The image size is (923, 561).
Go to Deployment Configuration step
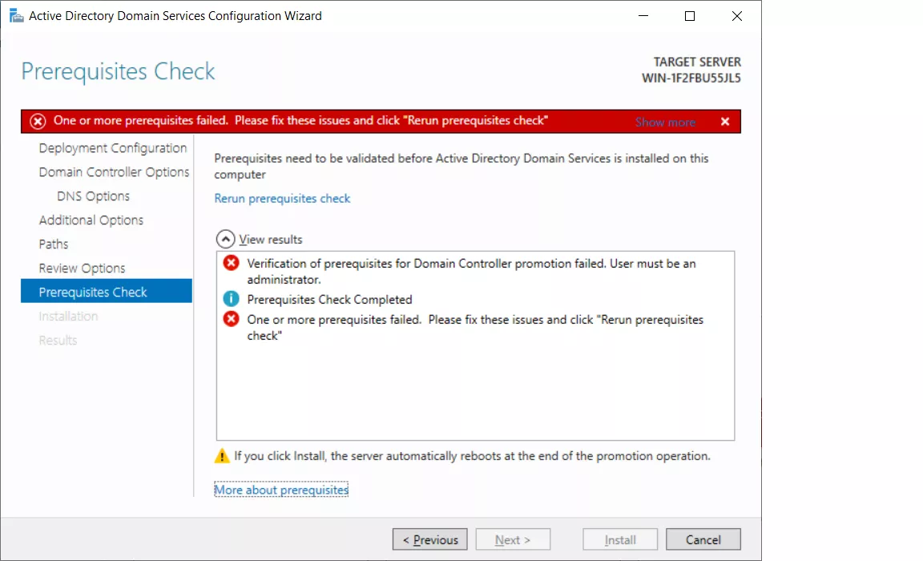click(x=112, y=148)
